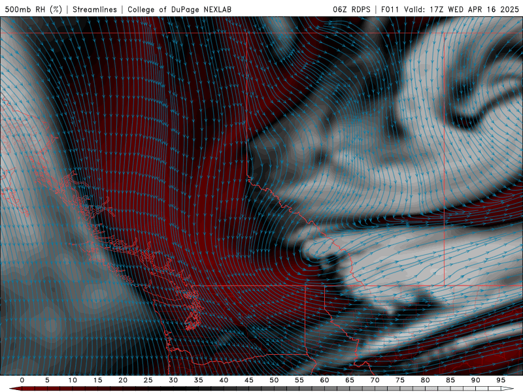Select the '85' colorbar scale label
Image resolution: width=523 pixels, height=392 pixels.
pyautogui.click(x=450, y=380)
